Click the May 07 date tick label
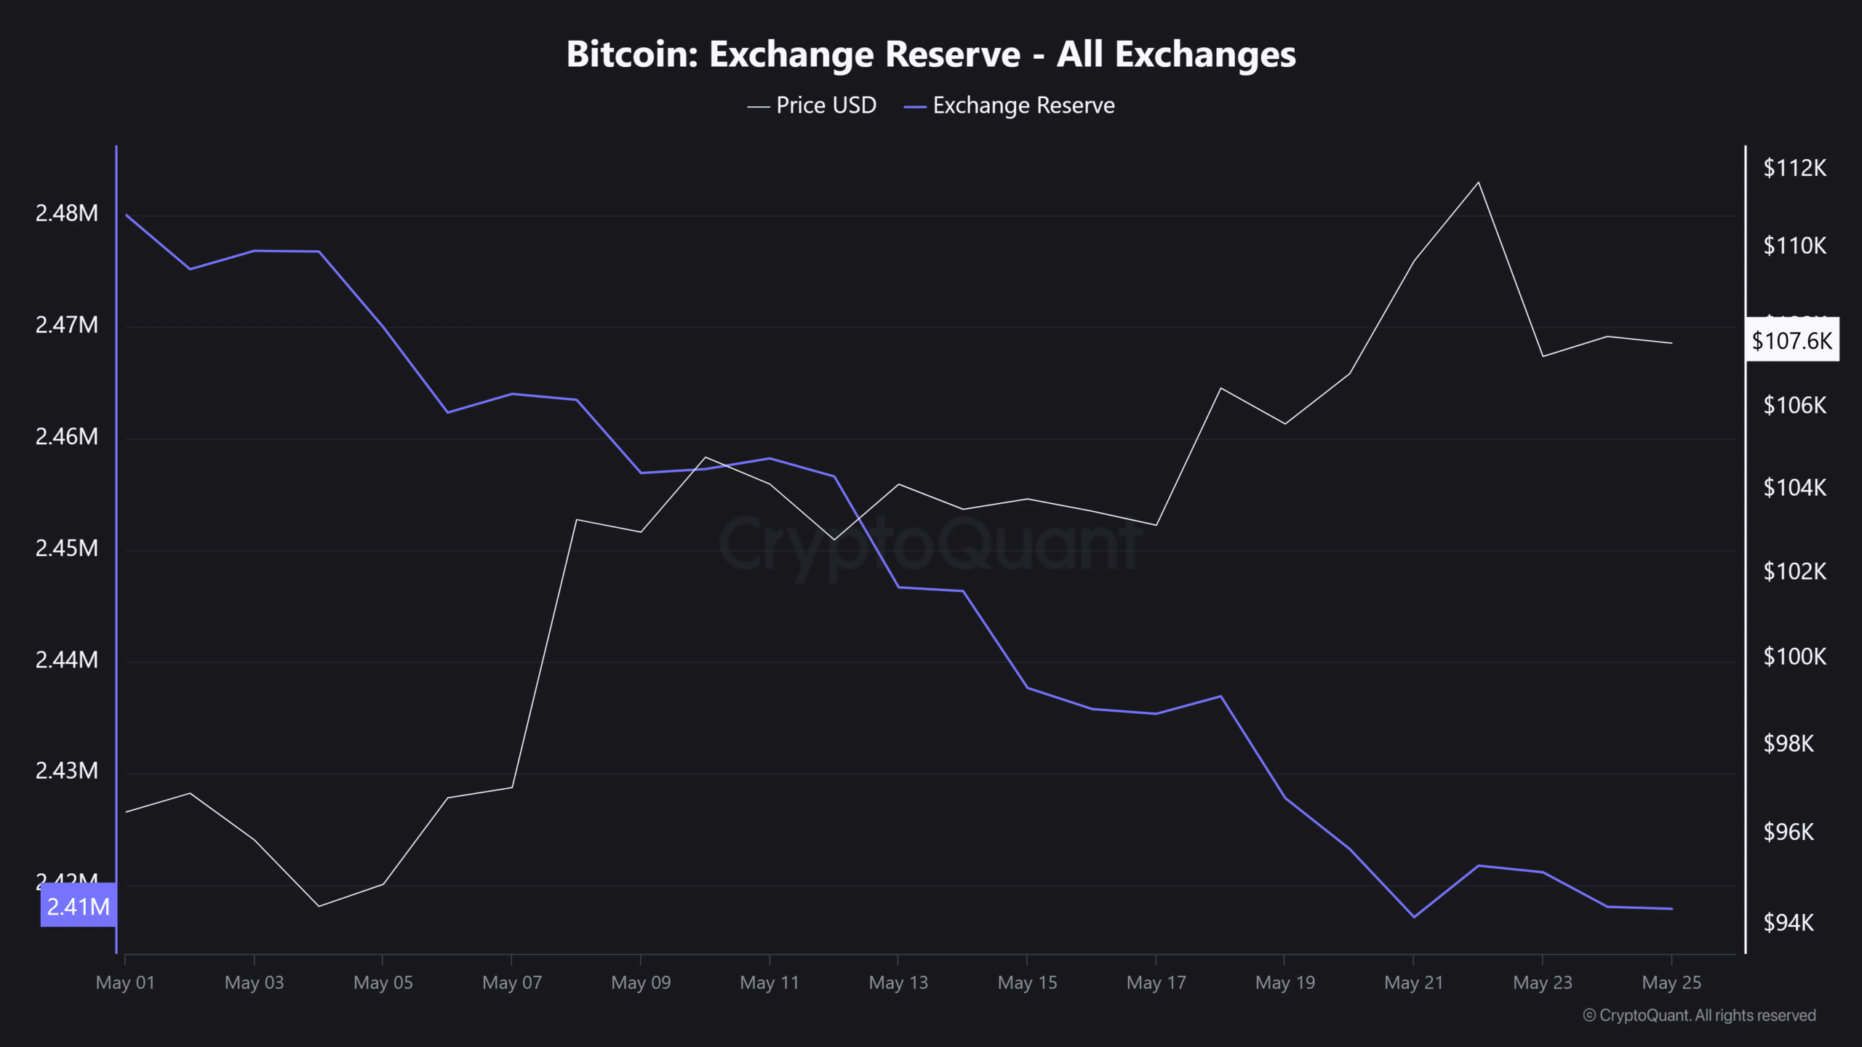The image size is (1862, 1047). [512, 982]
